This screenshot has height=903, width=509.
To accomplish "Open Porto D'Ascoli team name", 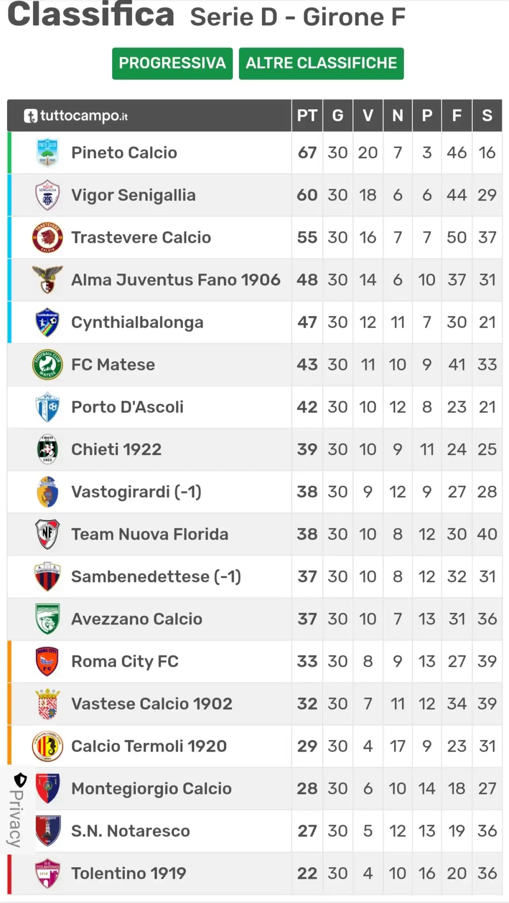I will pos(127,407).
